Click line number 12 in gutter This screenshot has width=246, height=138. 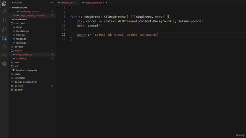64,34
